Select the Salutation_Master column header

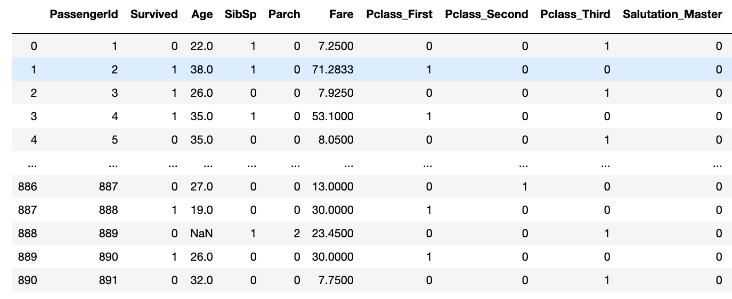click(x=672, y=14)
